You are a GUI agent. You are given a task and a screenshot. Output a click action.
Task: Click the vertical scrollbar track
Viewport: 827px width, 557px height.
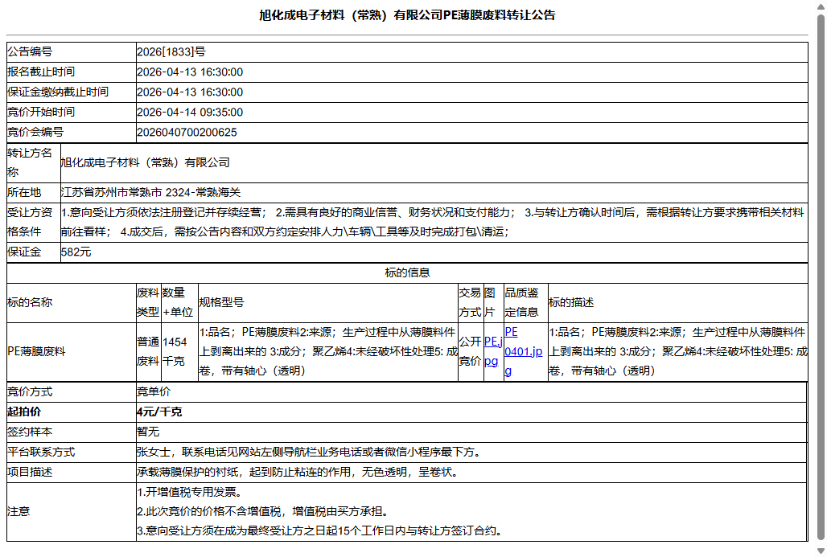[821, 322]
